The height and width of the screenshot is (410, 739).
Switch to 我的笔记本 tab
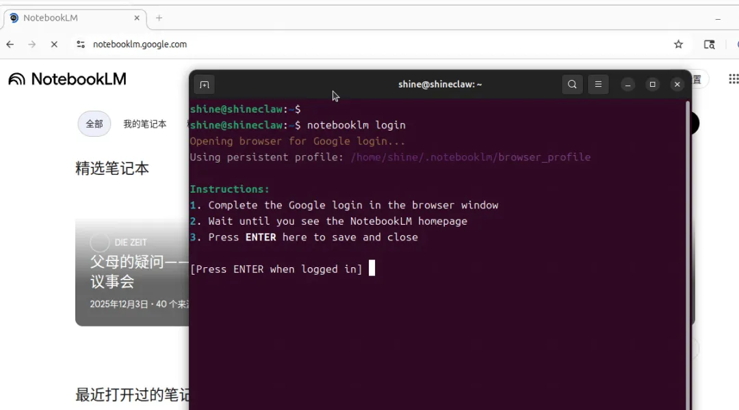point(144,124)
